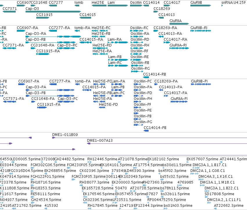Click transcript CG31915-RA
The width and height of the screenshot is (247, 210).
[x=43, y=54]
